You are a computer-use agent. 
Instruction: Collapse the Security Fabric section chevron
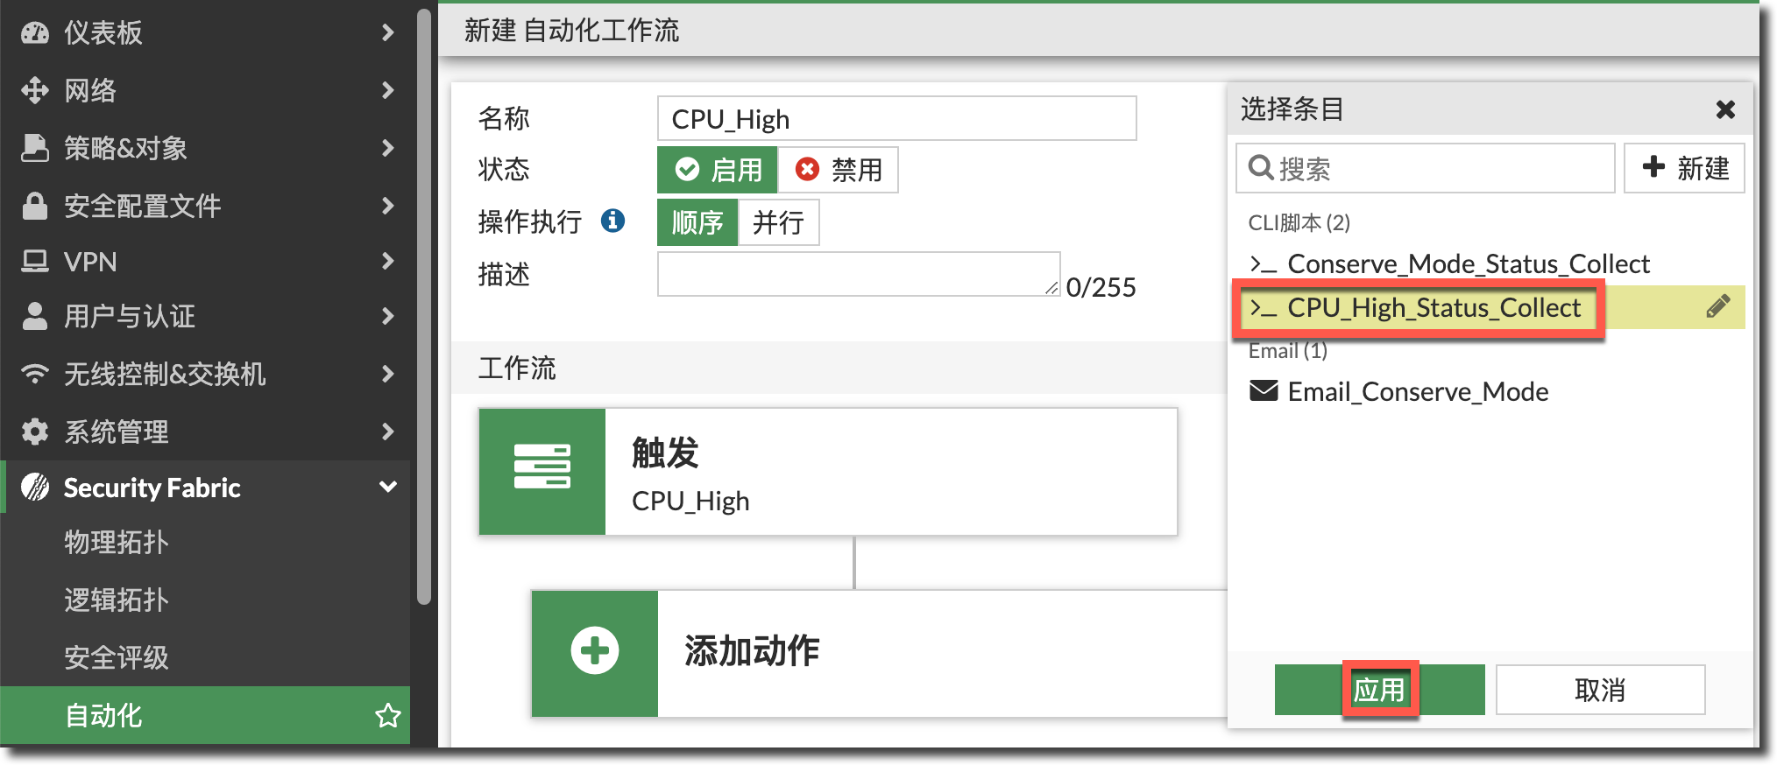coord(387,487)
